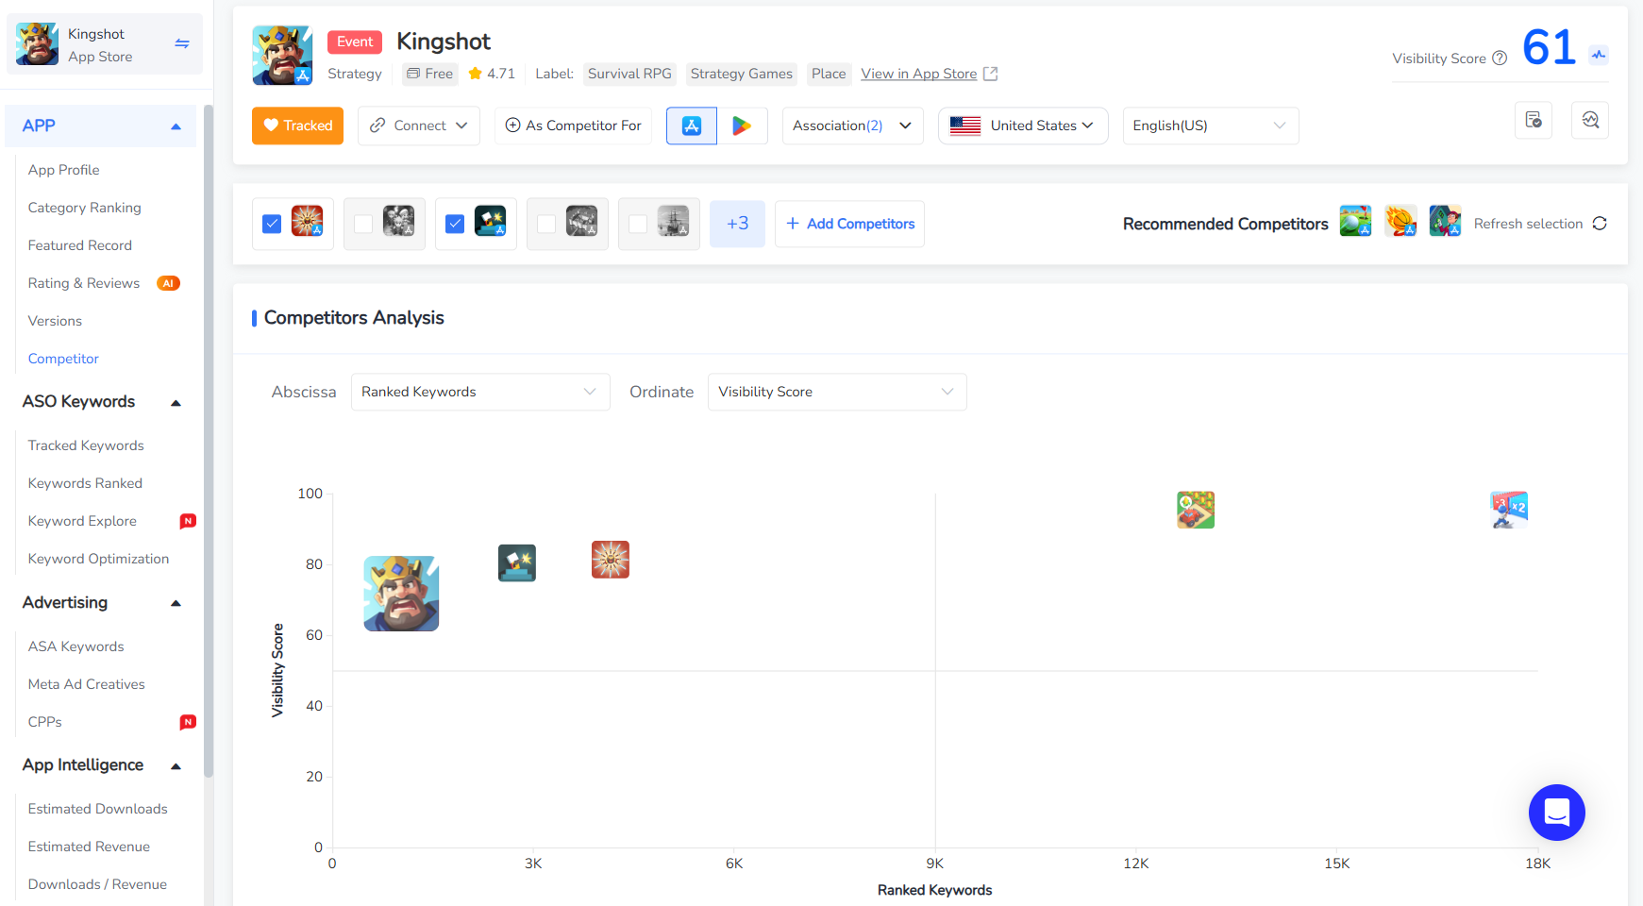Switch to Google Play store icon

point(742,126)
